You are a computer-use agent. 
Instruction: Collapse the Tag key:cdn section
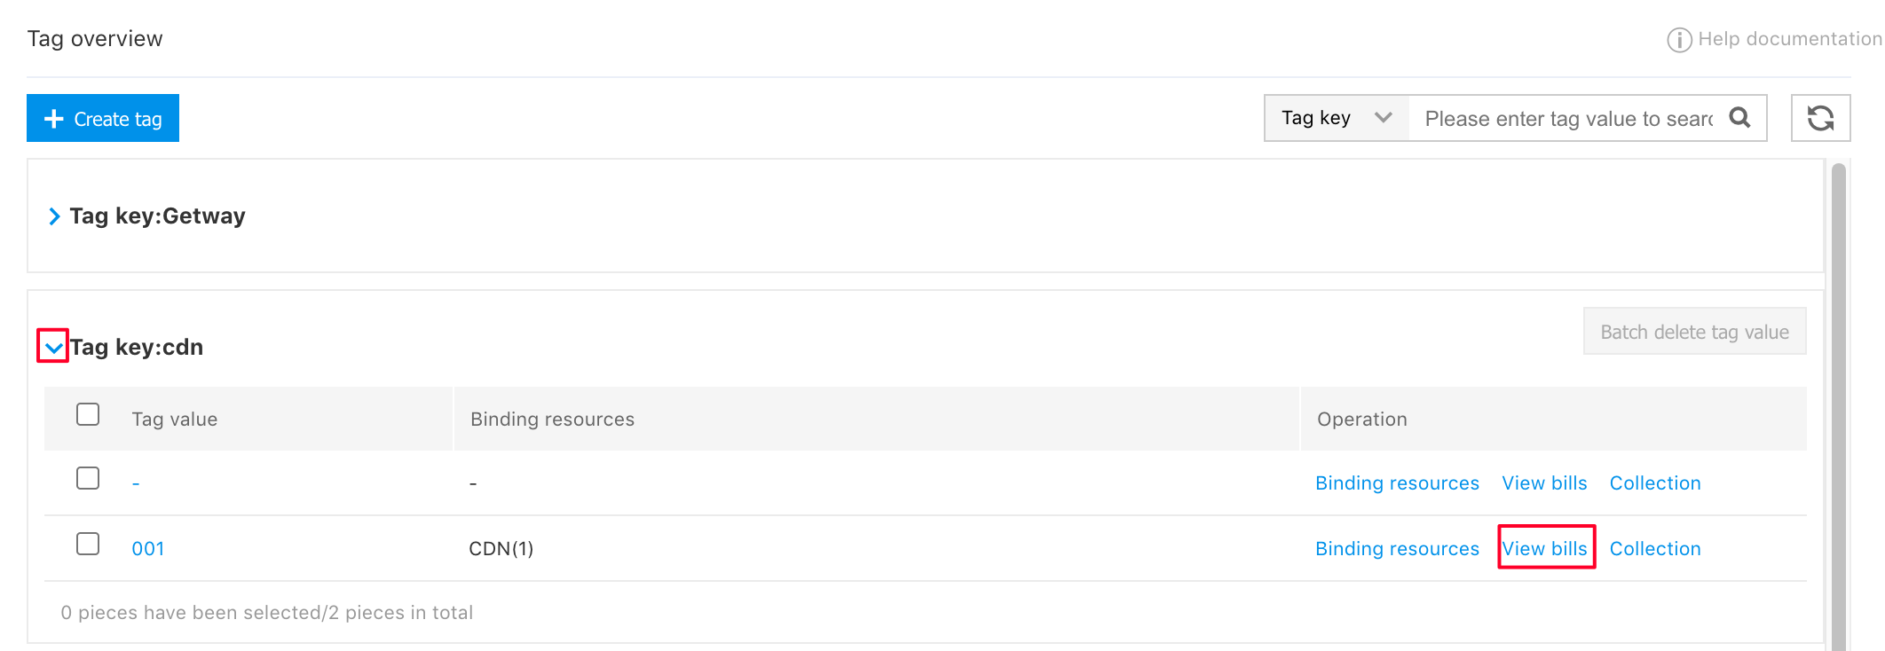pos(53,347)
